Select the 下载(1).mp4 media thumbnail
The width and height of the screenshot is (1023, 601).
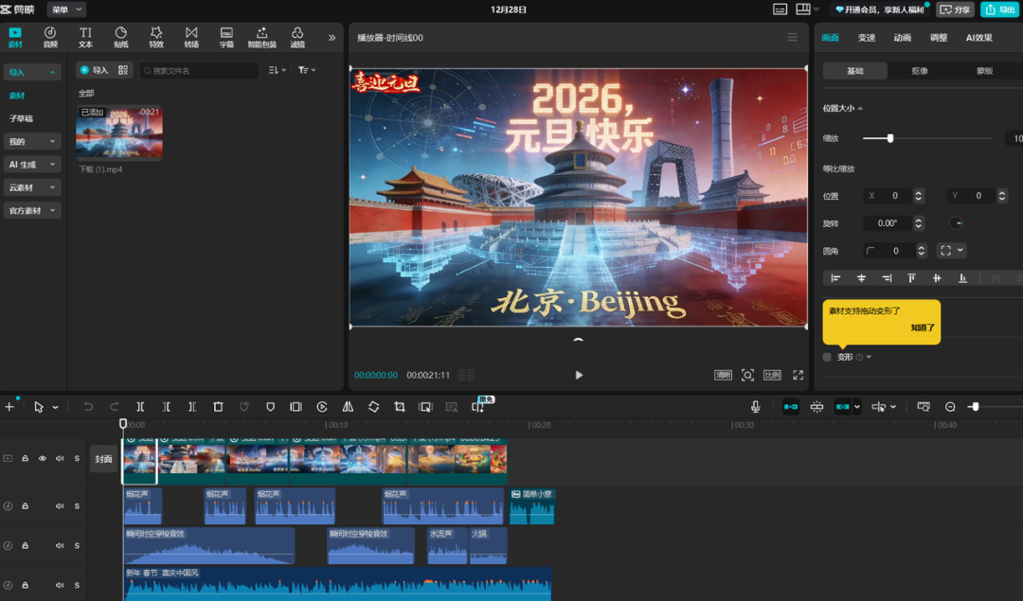117,133
